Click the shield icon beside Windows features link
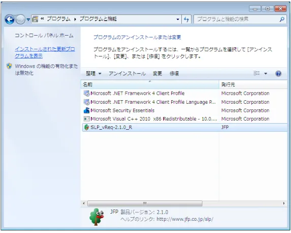Screen dimensions: 291x233 [9, 66]
